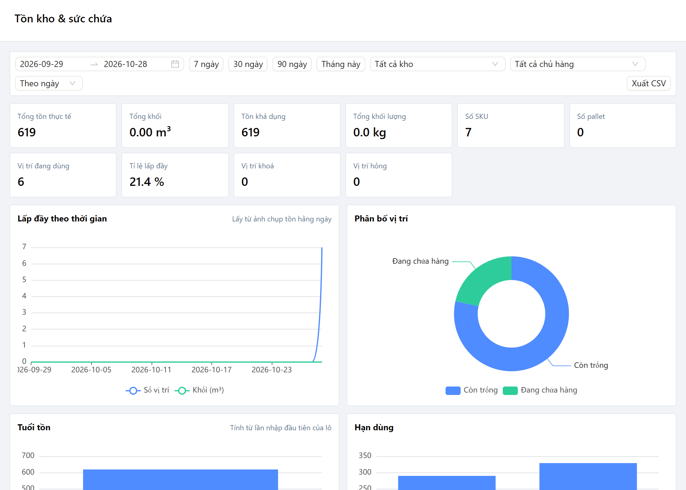This screenshot has width=686, height=490.
Task: Click the Lấp đầy theo thời gian title
Action: pos(62,219)
